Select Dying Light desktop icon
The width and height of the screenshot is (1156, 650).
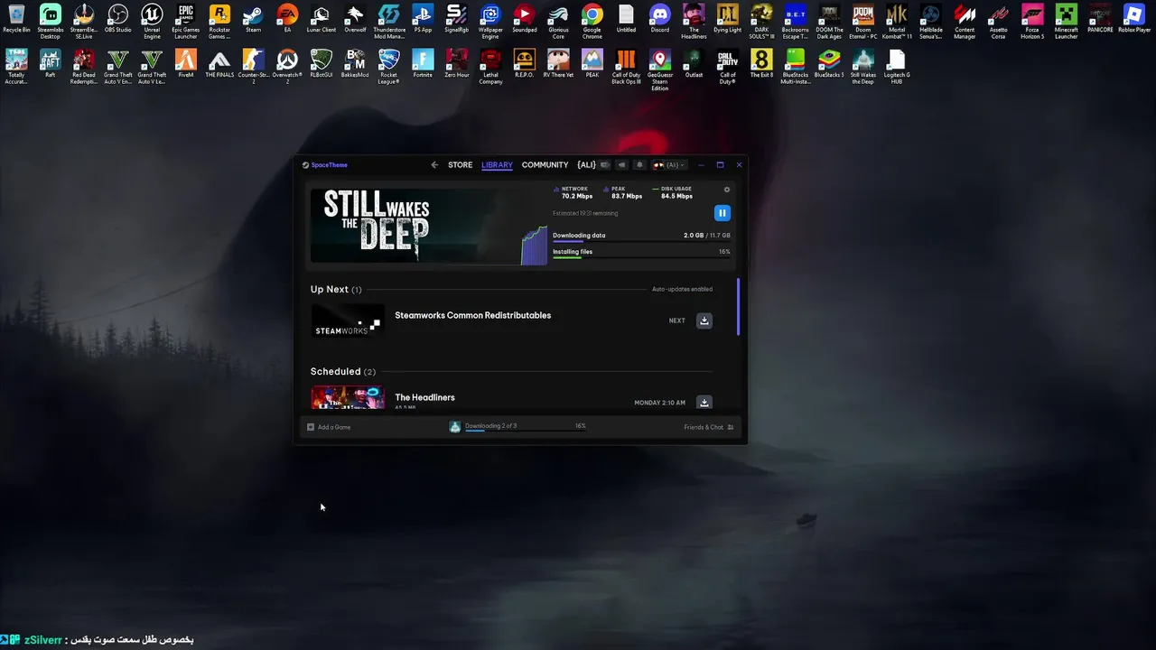click(x=727, y=20)
